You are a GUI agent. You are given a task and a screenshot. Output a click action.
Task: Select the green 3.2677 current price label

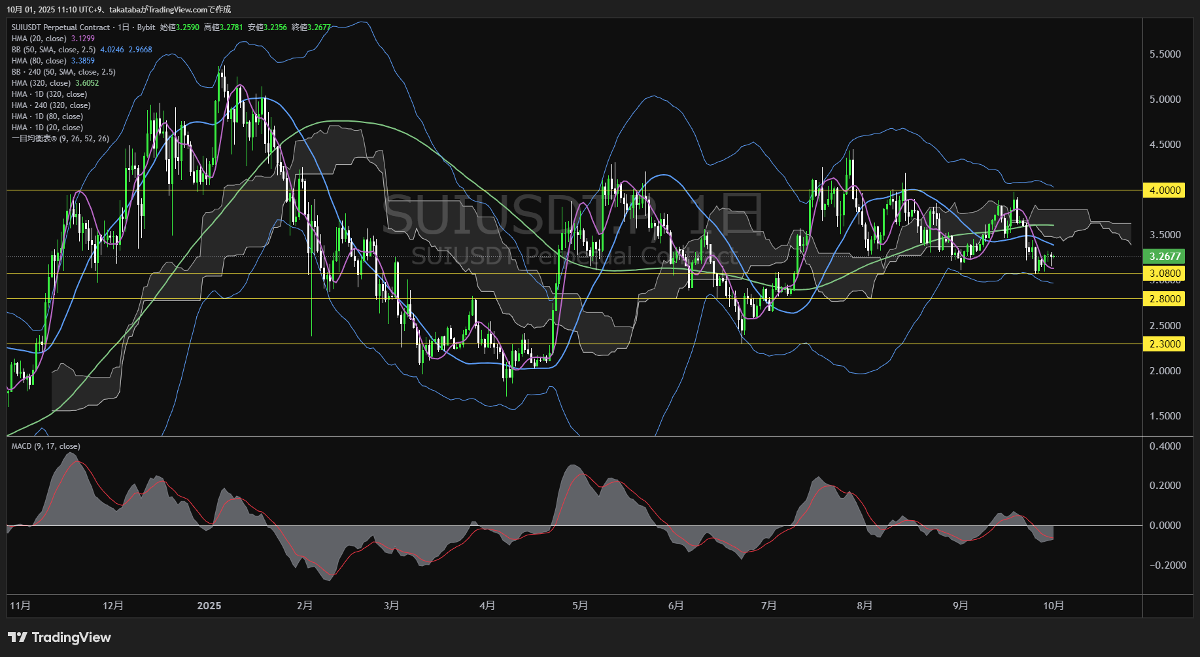coord(1165,257)
